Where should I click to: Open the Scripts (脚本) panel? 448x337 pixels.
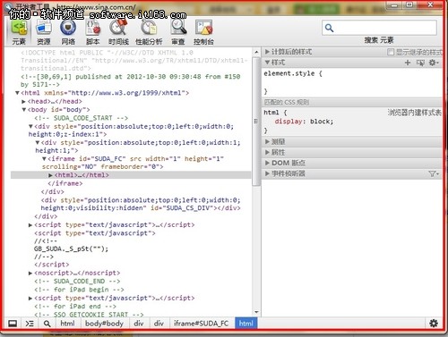(x=93, y=32)
